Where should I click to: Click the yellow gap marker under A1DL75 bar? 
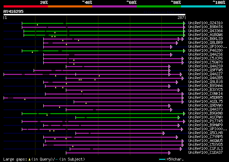[86, 103]
